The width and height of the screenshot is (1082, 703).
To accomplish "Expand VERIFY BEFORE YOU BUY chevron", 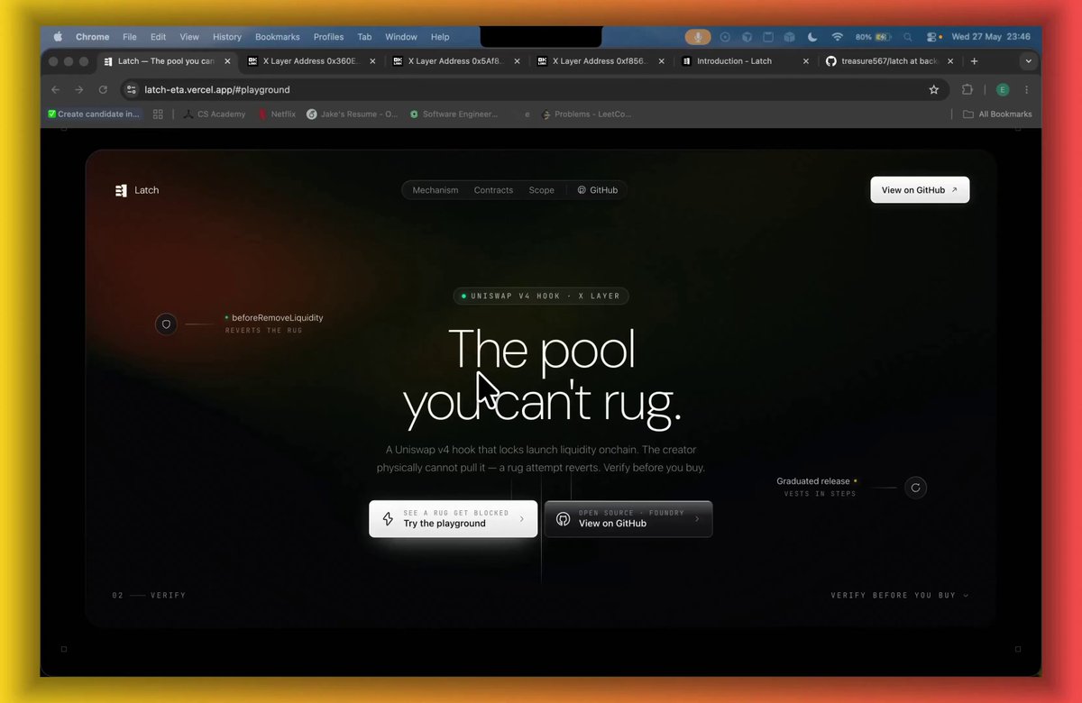I will coord(966,596).
